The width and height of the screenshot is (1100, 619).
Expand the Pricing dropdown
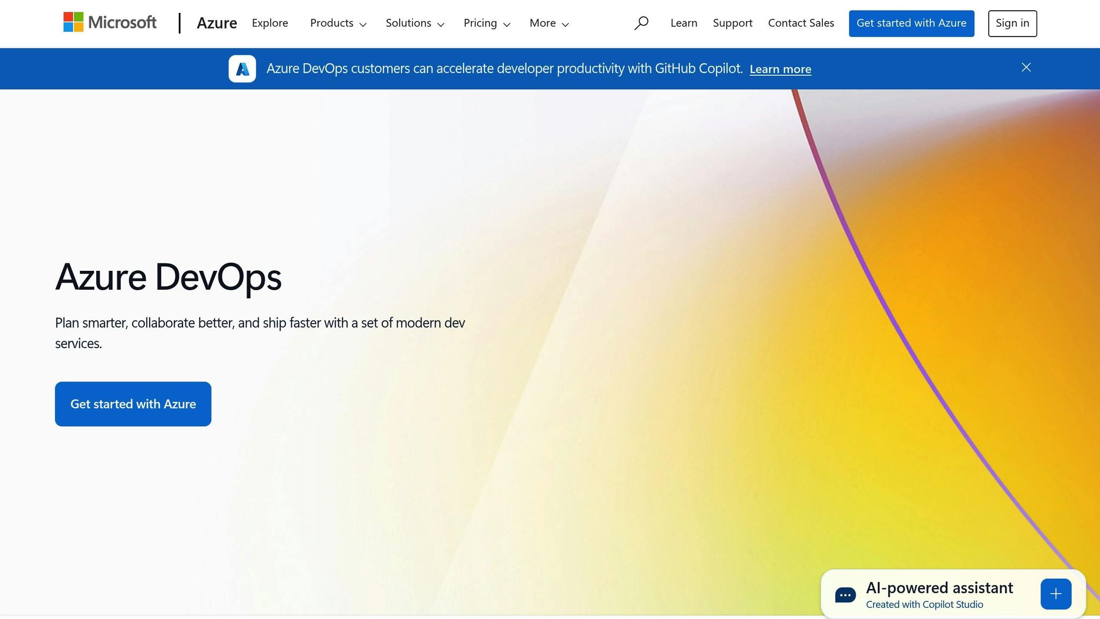487,23
